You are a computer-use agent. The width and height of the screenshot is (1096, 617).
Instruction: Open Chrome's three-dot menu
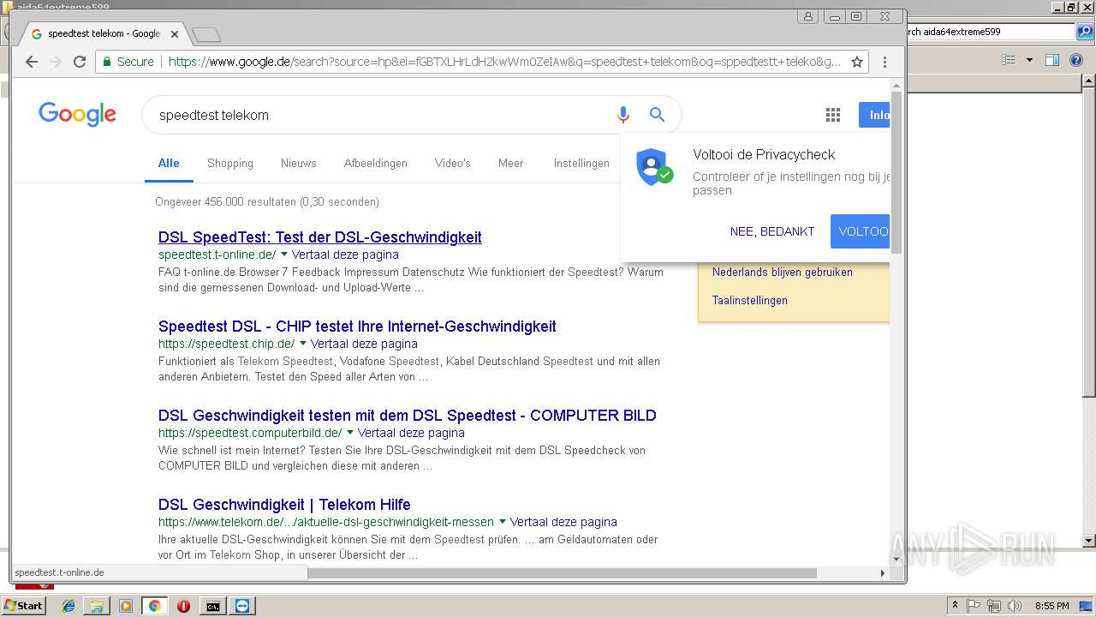point(885,62)
